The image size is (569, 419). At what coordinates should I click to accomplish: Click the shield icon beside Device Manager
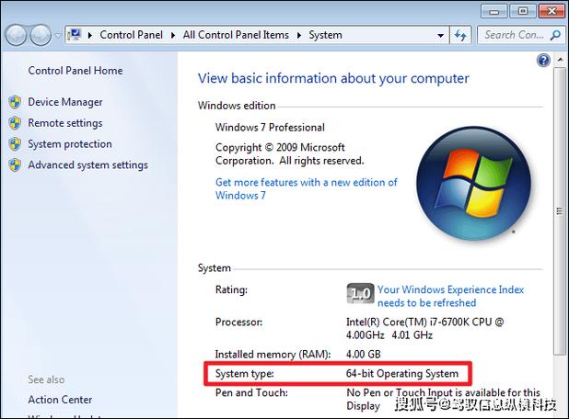[x=16, y=102]
